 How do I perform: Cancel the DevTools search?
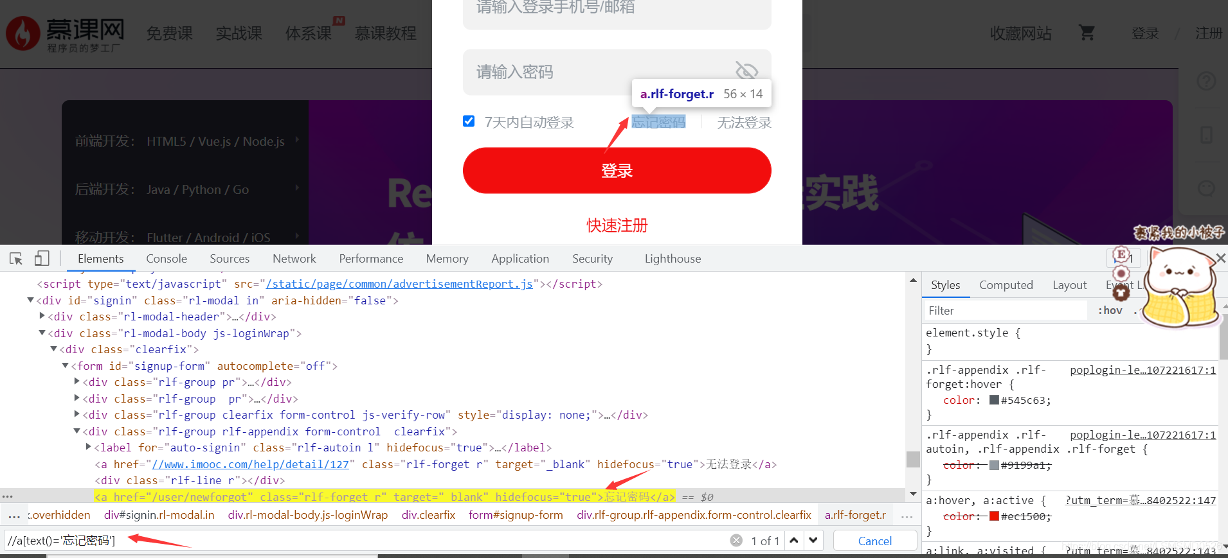click(x=874, y=541)
